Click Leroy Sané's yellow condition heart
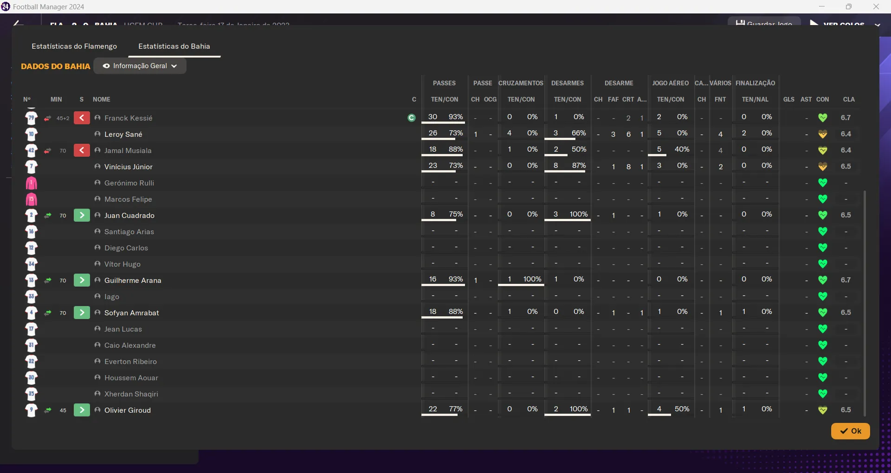Image resolution: width=891 pixels, height=473 pixels. coord(823,134)
